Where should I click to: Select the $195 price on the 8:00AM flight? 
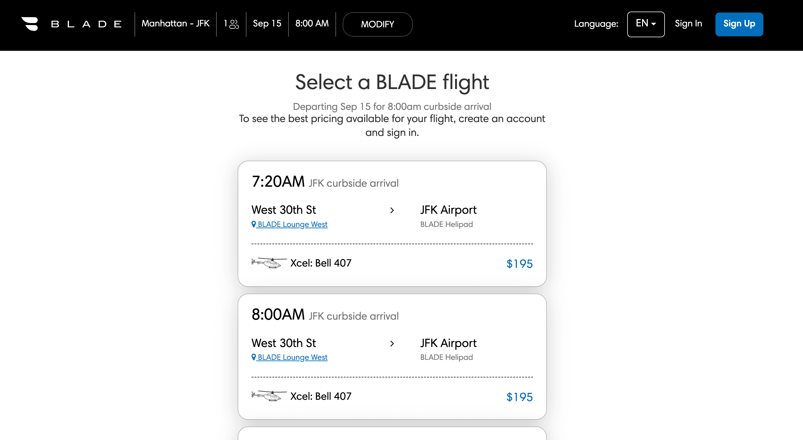point(519,397)
